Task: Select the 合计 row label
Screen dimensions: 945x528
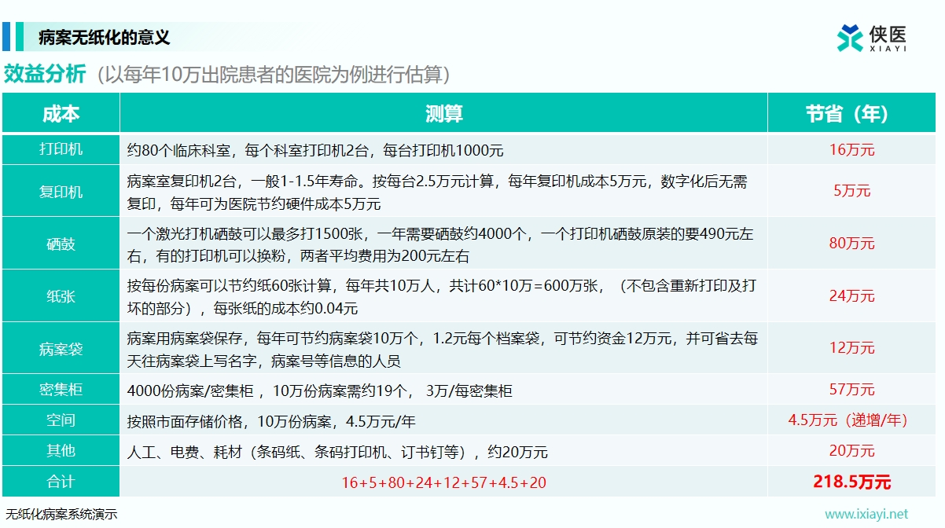Action: click(x=61, y=482)
